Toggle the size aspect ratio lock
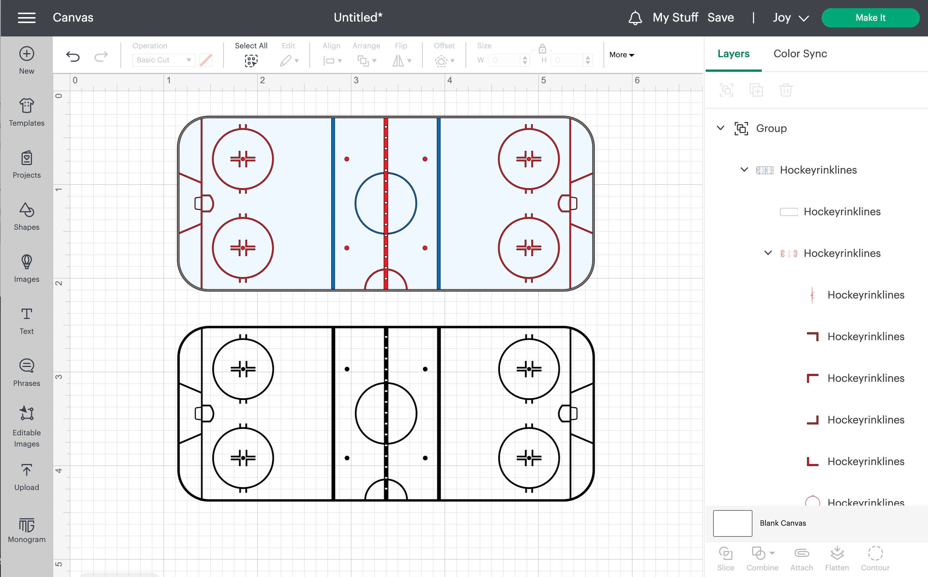Screen dimensions: 928x577 tap(542, 49)
